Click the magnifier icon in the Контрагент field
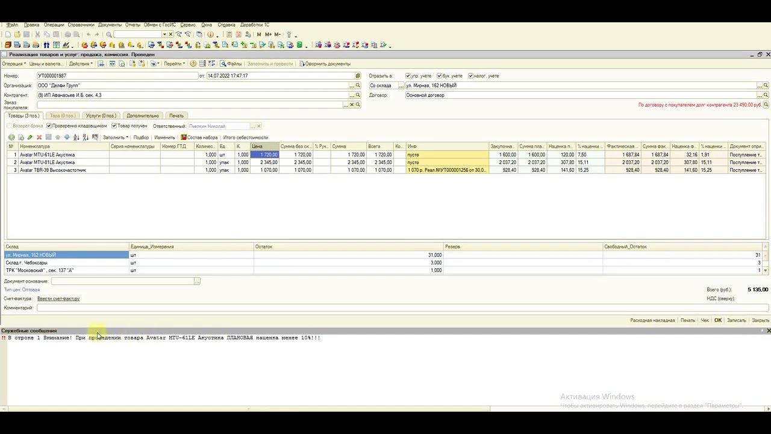 point(358,95)
